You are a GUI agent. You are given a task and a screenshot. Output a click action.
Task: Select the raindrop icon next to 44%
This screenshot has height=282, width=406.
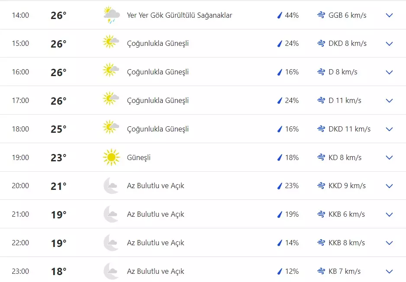tap(279, 15)
